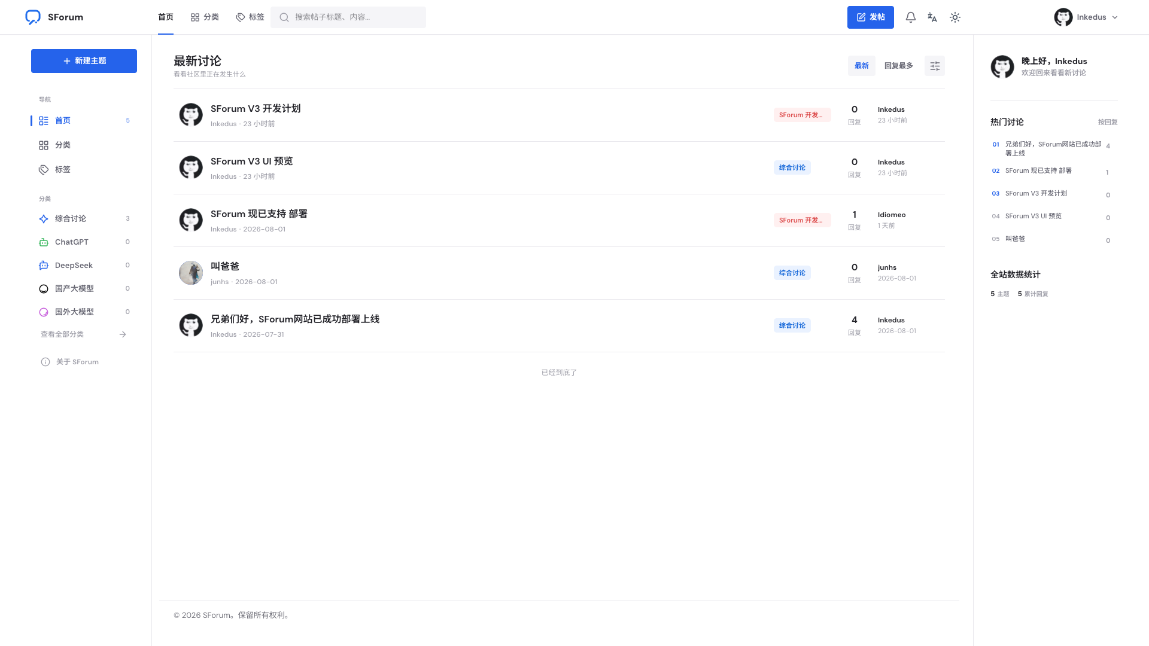
Task: Select the 最新 sort tab
Action: pyautogui.click(x=862, y=66)
